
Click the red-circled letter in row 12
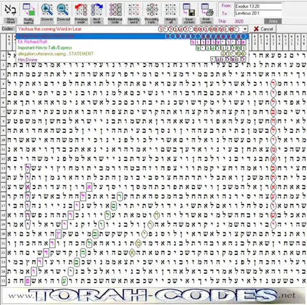coord(273,159)
